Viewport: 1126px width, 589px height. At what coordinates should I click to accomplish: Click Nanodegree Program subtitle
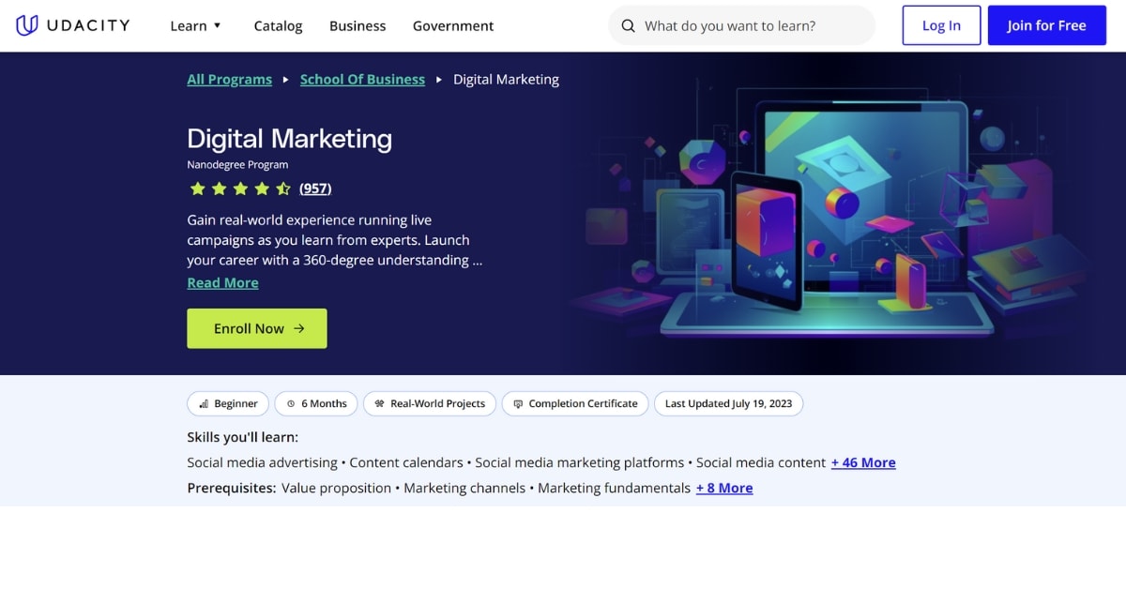237,165
